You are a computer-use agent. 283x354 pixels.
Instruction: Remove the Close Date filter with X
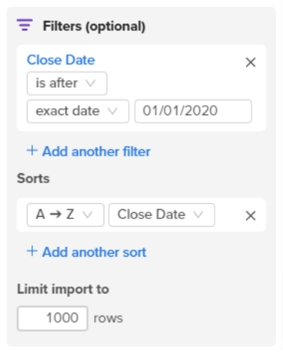click(251, 62)
